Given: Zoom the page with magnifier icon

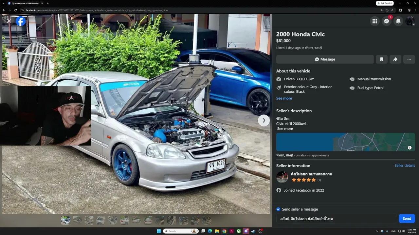Looking at the screenshot, I should pyautogui.click(x=382, y=10).
